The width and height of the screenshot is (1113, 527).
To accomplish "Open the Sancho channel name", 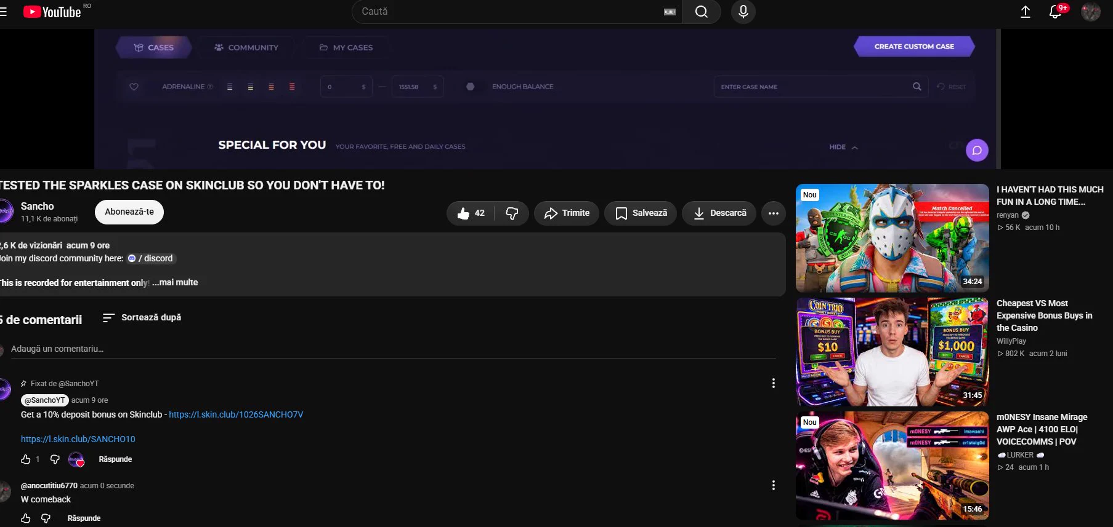I will point(38,206).
